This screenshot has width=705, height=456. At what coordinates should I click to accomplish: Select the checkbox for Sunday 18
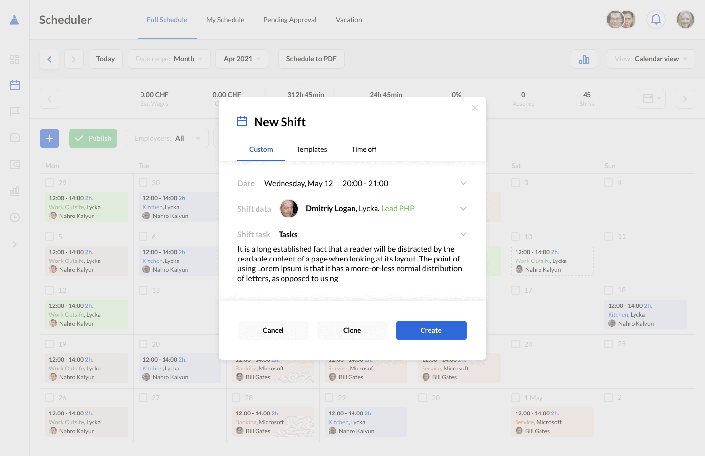coord(609,290)
